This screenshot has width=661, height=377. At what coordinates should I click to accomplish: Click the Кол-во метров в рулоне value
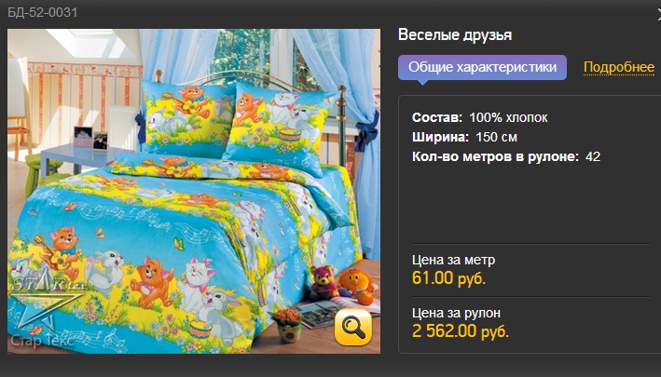[x=593, y=157]
